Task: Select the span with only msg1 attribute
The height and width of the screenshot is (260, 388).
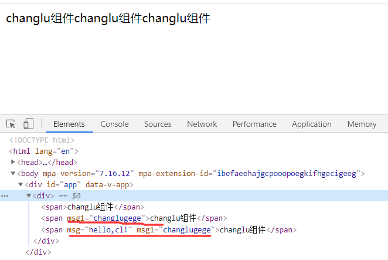Action: [x=134, y=218]
